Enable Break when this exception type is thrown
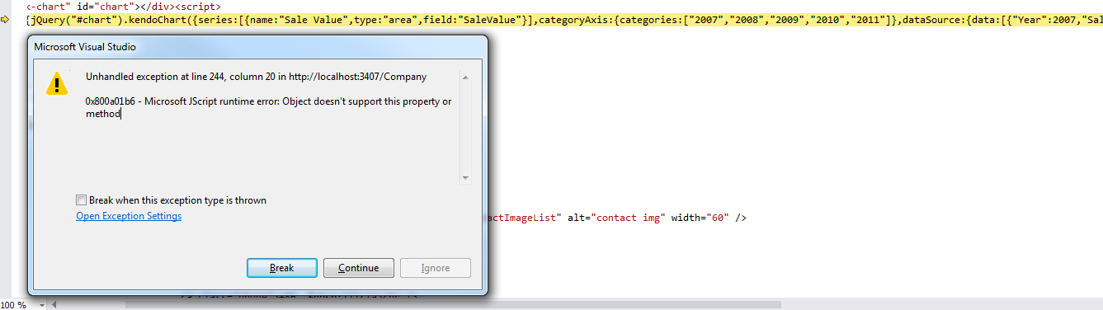 pyautogui.click(x=81, y=200)
